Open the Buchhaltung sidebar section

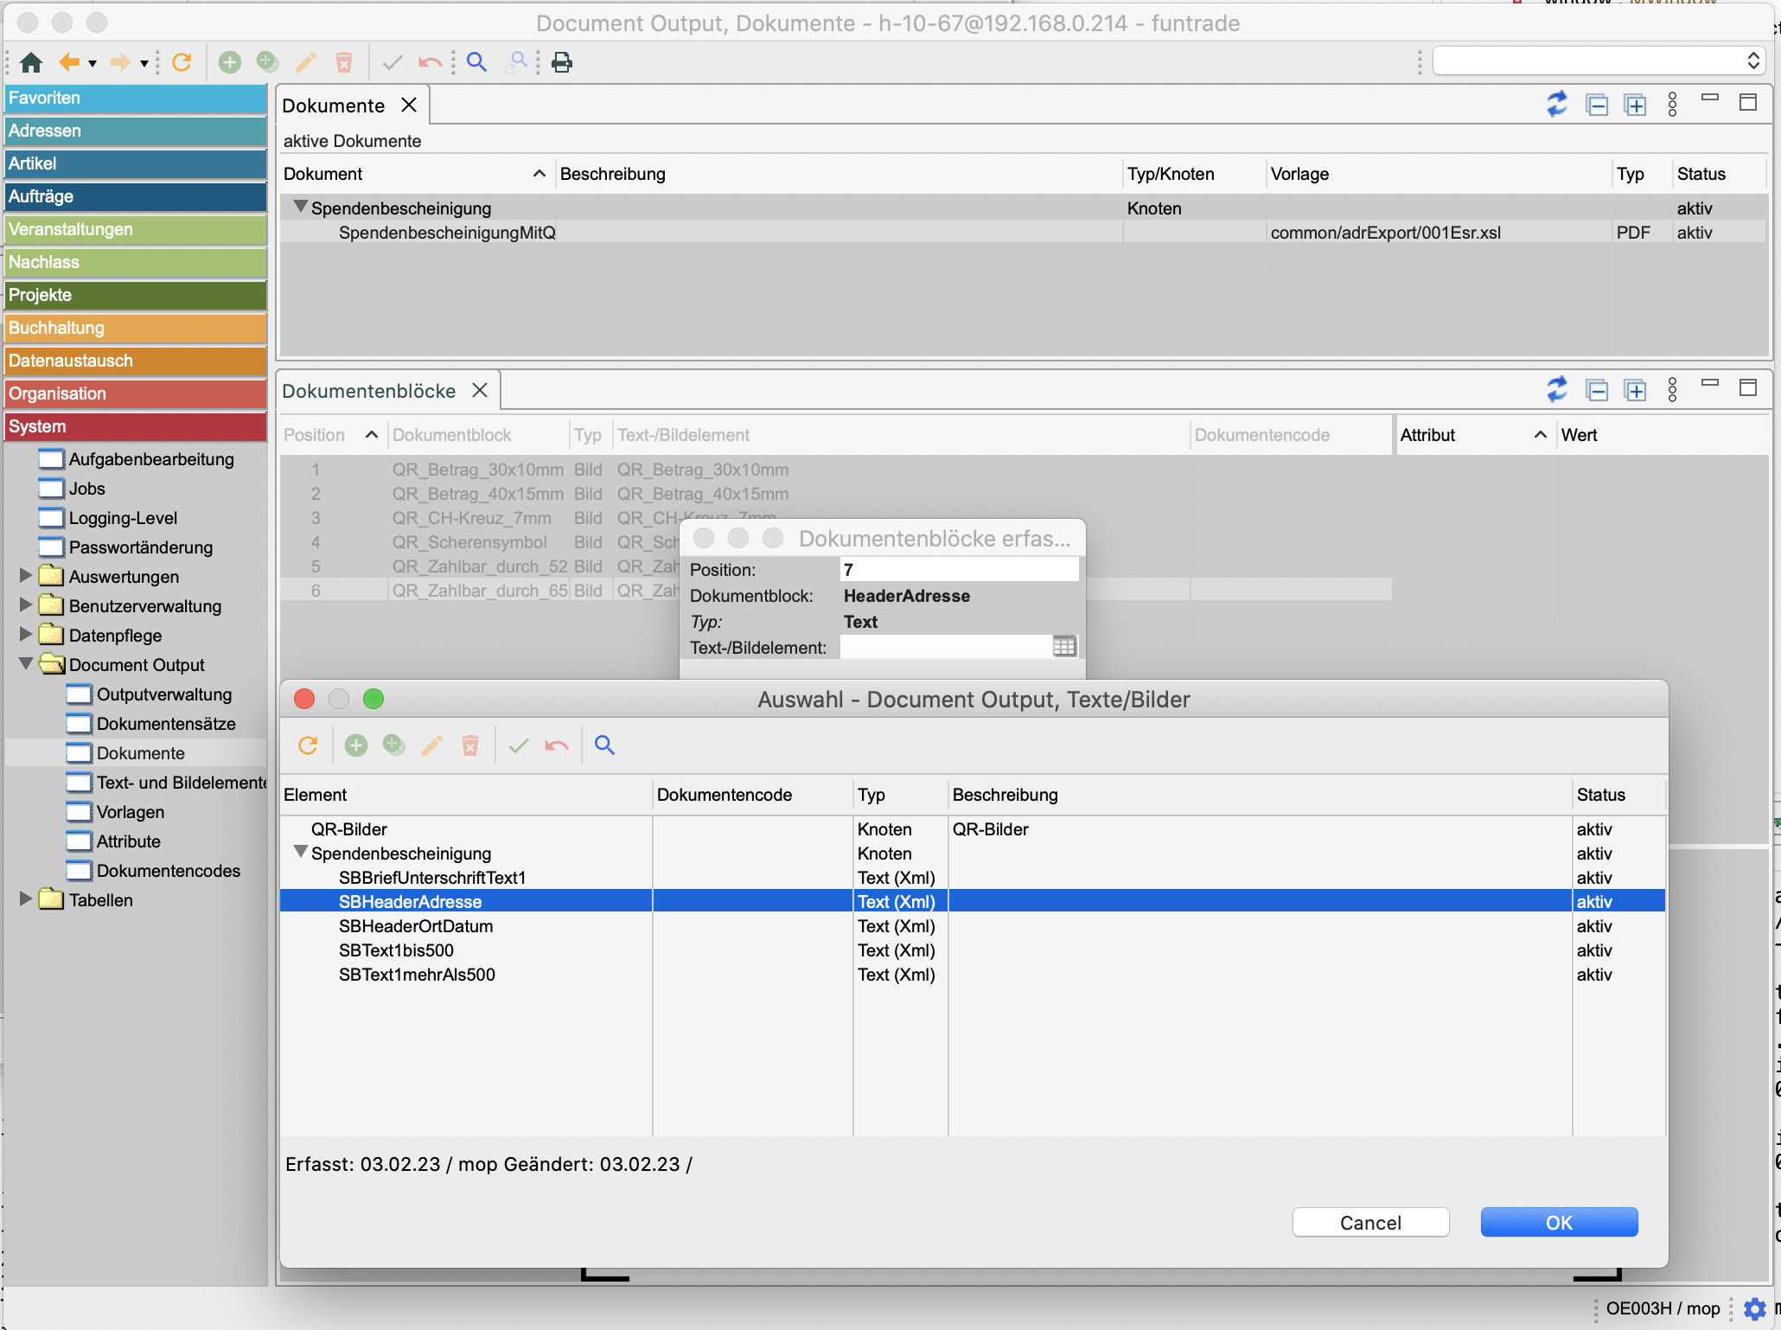[x=135, y=328]
